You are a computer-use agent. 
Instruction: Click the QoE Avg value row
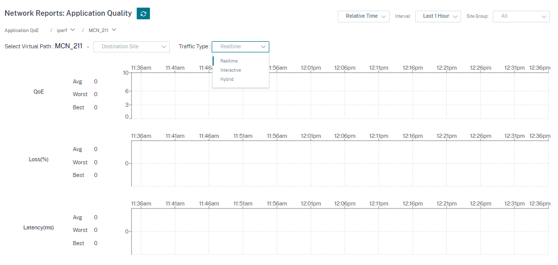pyautogui.click(x=85, y=81)
